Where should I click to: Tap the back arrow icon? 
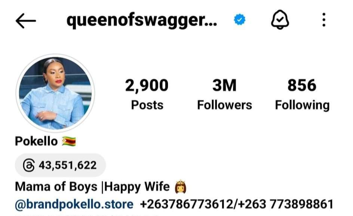(x=26, y=21)
